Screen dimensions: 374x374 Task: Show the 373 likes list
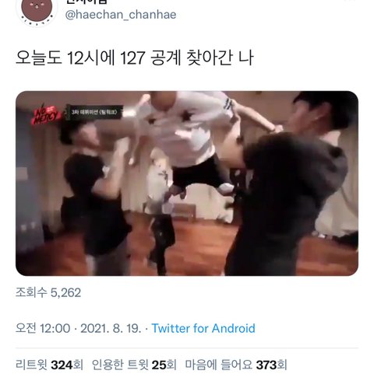click(236, 365)
